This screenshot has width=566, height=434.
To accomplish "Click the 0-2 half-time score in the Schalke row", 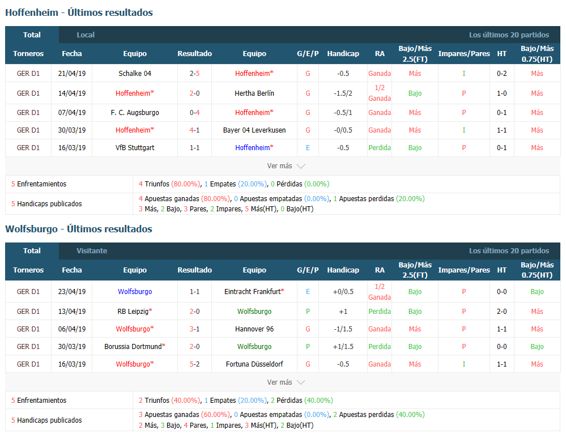I will tap(502, 74).
